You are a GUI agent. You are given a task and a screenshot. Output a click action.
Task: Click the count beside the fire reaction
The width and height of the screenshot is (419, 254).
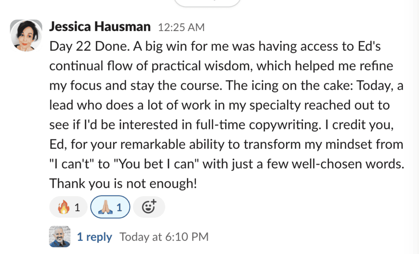77,207
